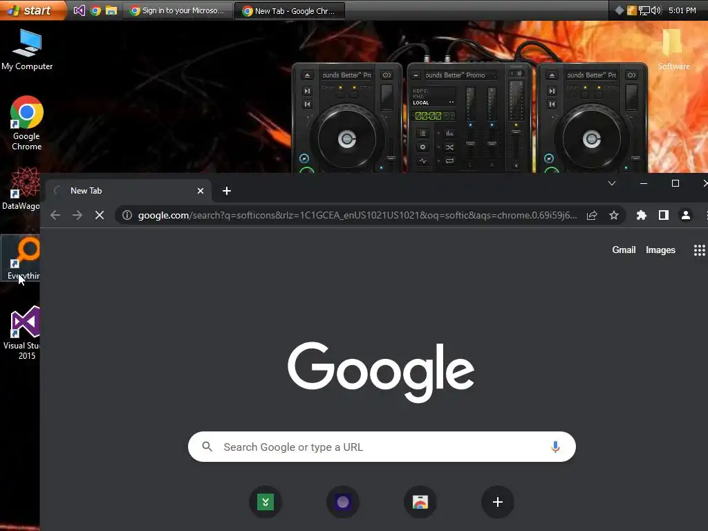708x531 pixels.
Task: Click right deck jog wheel center
Action: point(592,139)
